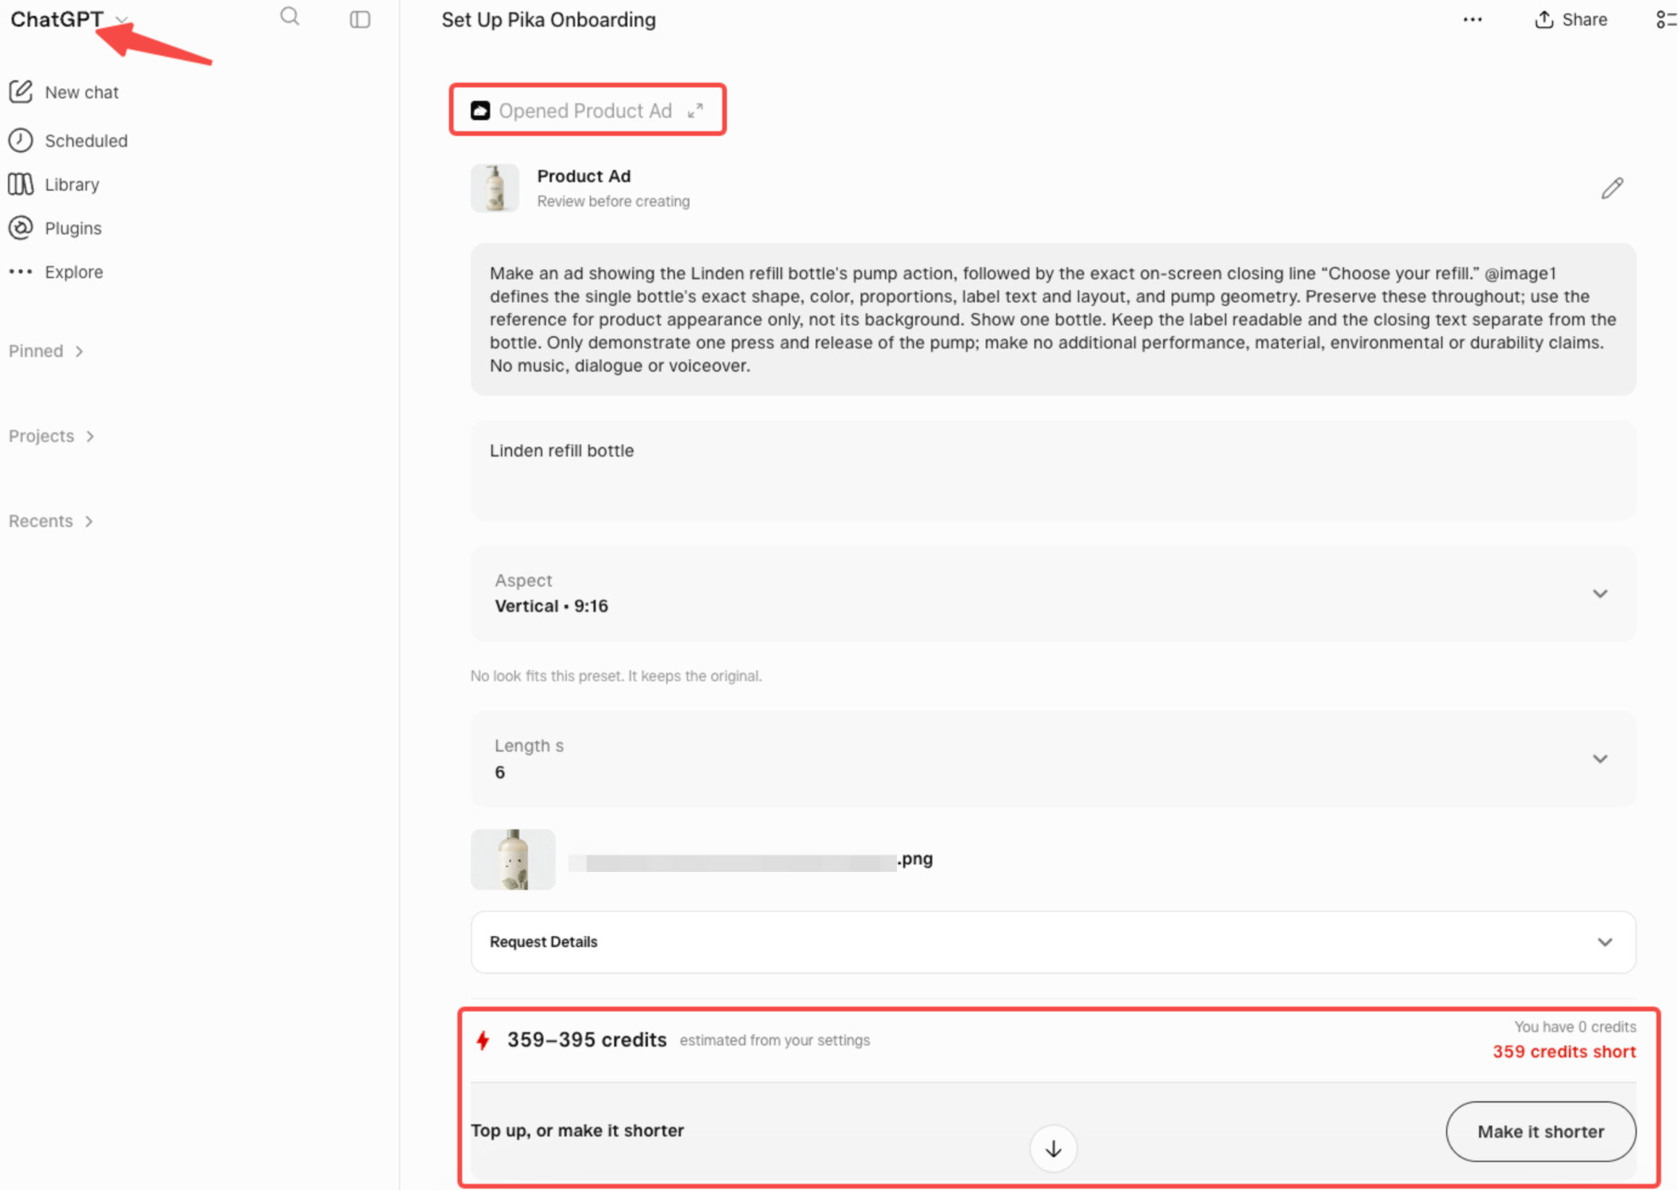Click the You have 0 credits text

pyautogui.click(x=1575, y=1027)
